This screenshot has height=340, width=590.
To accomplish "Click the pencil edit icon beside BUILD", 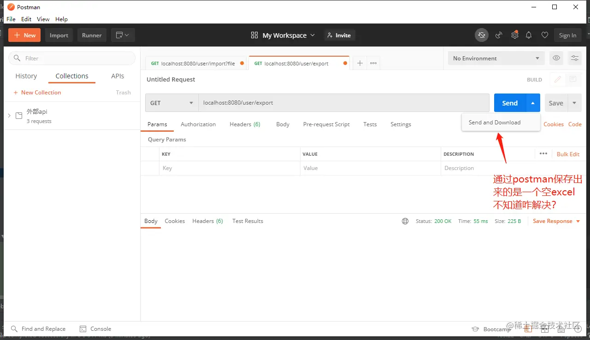I will (558, 79).
